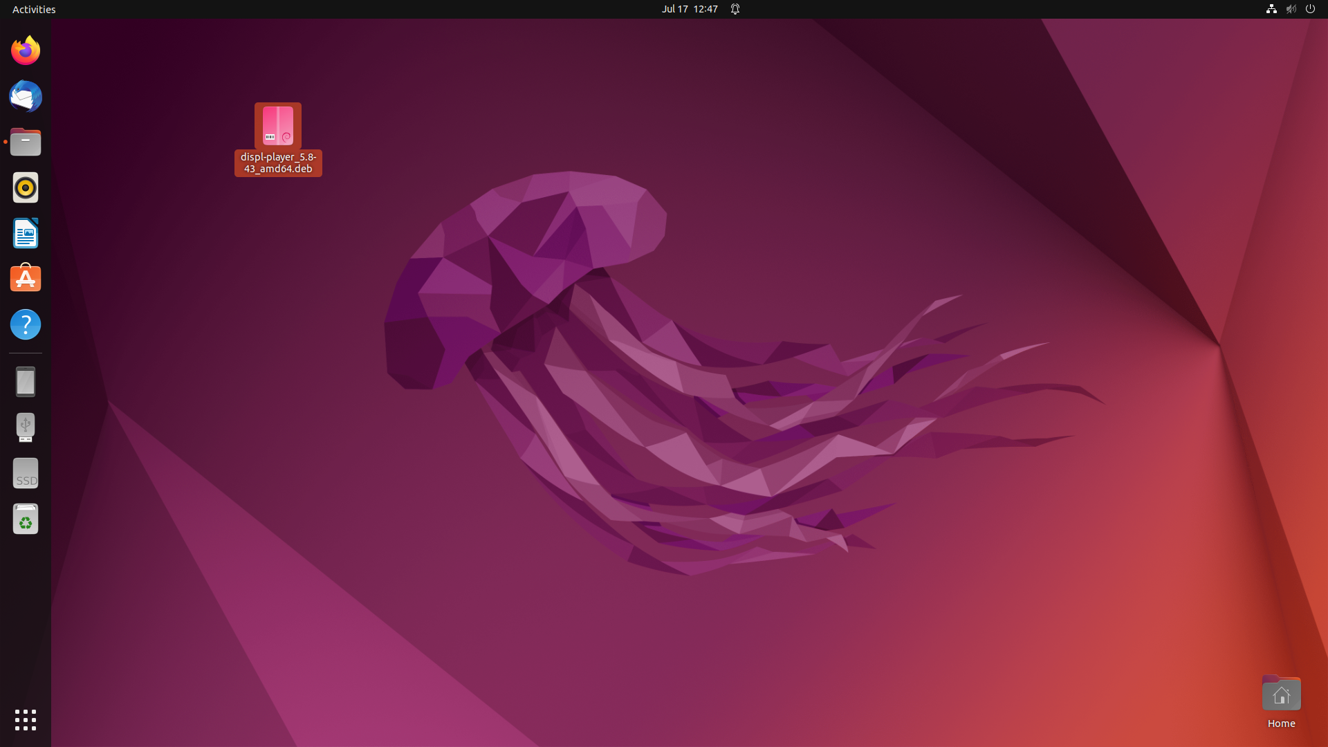
Task: Click the SSD drive icon
Action: (26, 474)
